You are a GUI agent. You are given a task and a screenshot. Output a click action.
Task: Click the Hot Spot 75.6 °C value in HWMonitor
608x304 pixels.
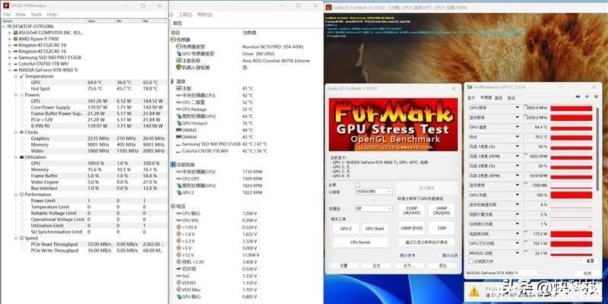tap(95, 89)
